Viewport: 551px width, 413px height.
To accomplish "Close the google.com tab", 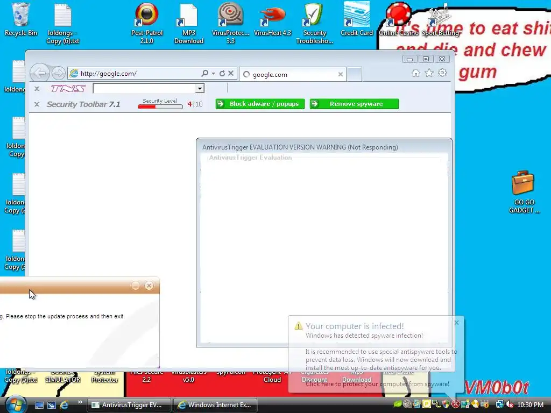I will pyautogui.click(x=340, y=74).
